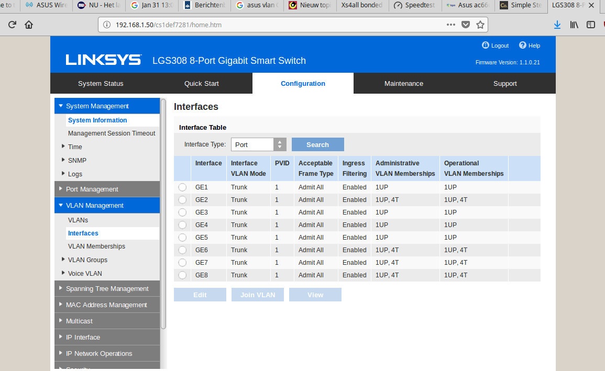Image resolution: width=605 pixels, height=371 pixels.
Task: Open the Interface Type dropdown
Action: 258,144
